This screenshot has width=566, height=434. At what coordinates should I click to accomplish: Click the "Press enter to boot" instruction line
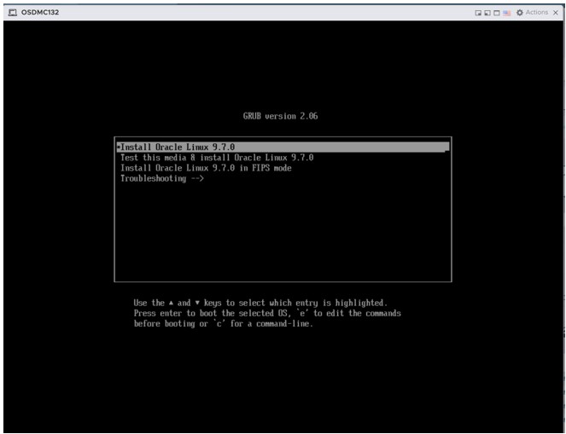[267, 313]
